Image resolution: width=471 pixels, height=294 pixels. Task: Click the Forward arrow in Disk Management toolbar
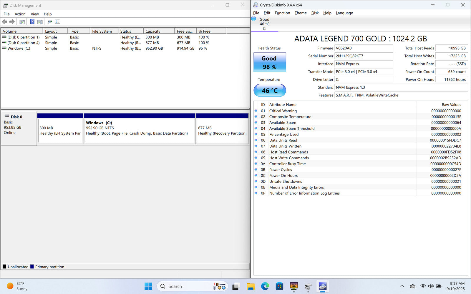pyautogui.click(x=12, y=22)
